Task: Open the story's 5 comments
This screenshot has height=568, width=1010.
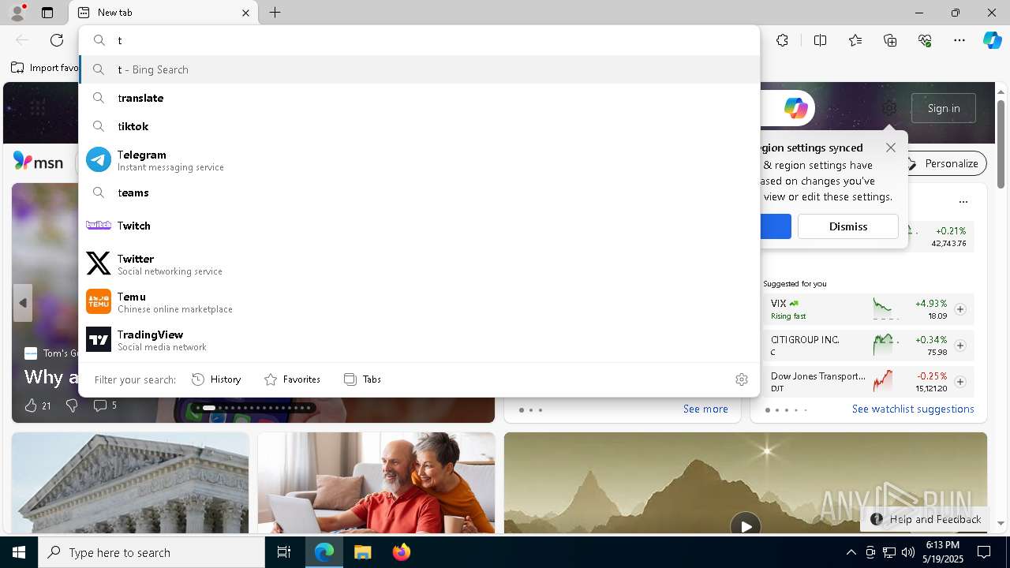Action: click(105, 405)
